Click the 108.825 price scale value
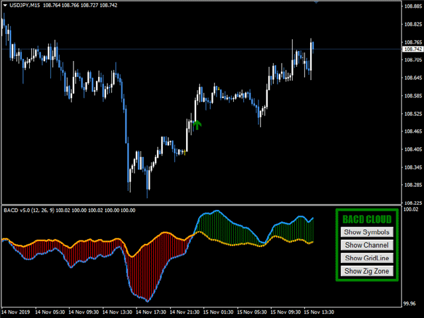 (413, 24)
